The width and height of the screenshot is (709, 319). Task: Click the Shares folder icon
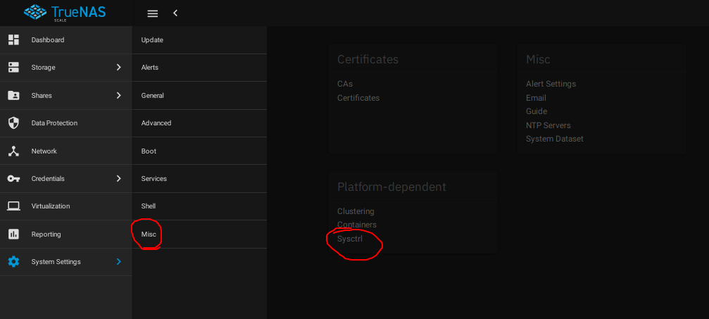coord(13,96)
